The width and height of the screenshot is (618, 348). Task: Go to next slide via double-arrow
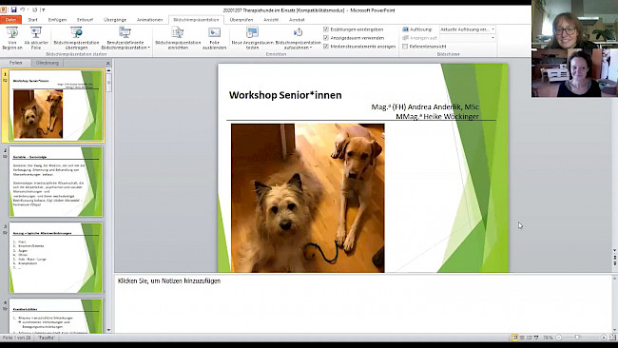point(615,262)
